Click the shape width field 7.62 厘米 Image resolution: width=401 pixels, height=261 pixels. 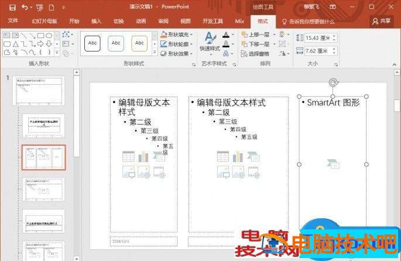click(318, 51)
